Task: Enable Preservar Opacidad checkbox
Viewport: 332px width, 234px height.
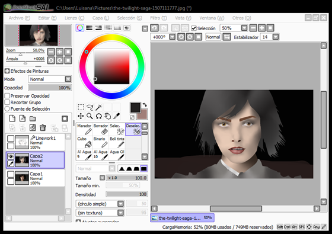Action: (x=7, y=96)
